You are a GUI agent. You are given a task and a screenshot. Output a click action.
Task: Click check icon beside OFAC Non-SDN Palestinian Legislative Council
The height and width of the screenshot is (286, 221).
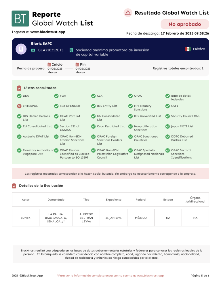point(93,151)
